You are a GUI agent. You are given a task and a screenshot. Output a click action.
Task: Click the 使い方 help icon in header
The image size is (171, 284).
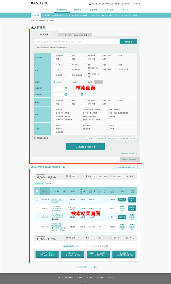[x=134, y=4]
